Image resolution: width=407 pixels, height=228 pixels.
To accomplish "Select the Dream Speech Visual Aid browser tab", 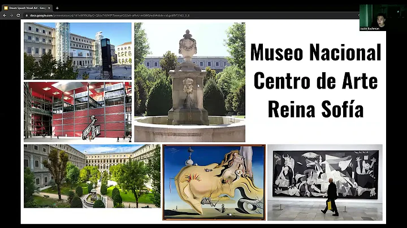I will tap(27, 8).
